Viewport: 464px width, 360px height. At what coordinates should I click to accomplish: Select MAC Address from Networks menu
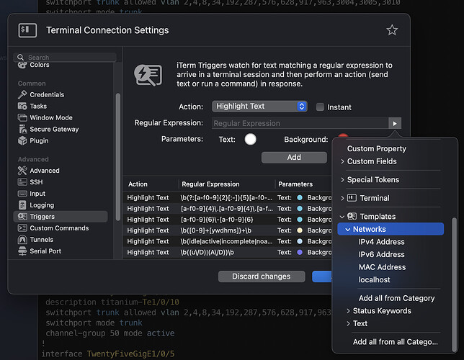point(382,267)
